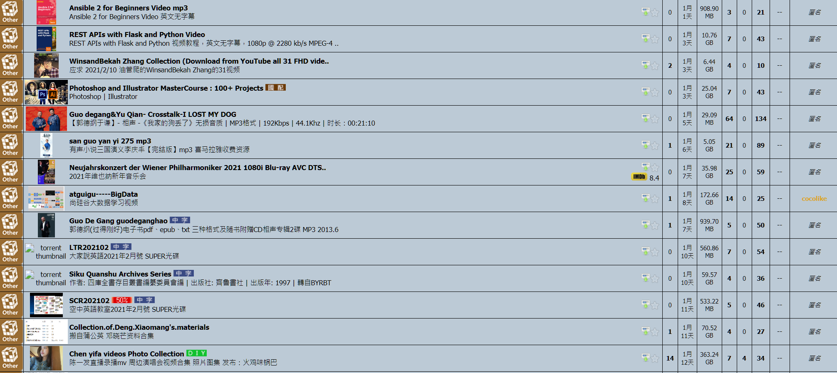Screen dimensions: 837x373
Task: Download the Siku Quanshu Archives torrent
Action: (x=645, y=278)
